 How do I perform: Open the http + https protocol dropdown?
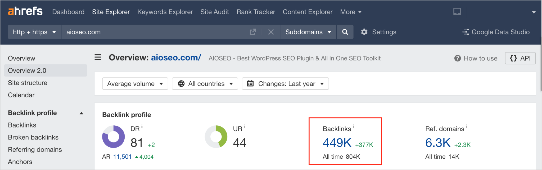(34, 32)
